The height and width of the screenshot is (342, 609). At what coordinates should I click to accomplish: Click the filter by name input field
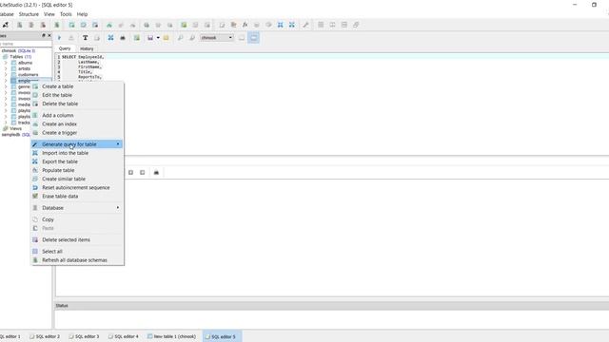[25, 44]
